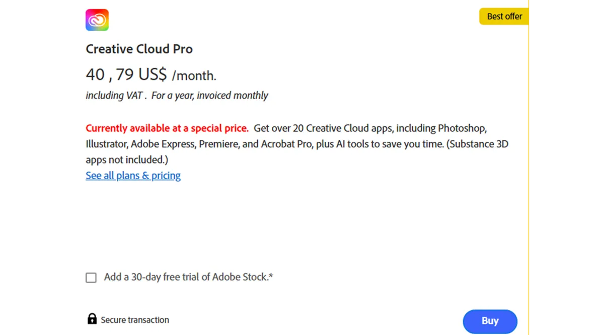Click the Creative Cloud Pro plan heading
604x335 pixels.
click(139, 49)
